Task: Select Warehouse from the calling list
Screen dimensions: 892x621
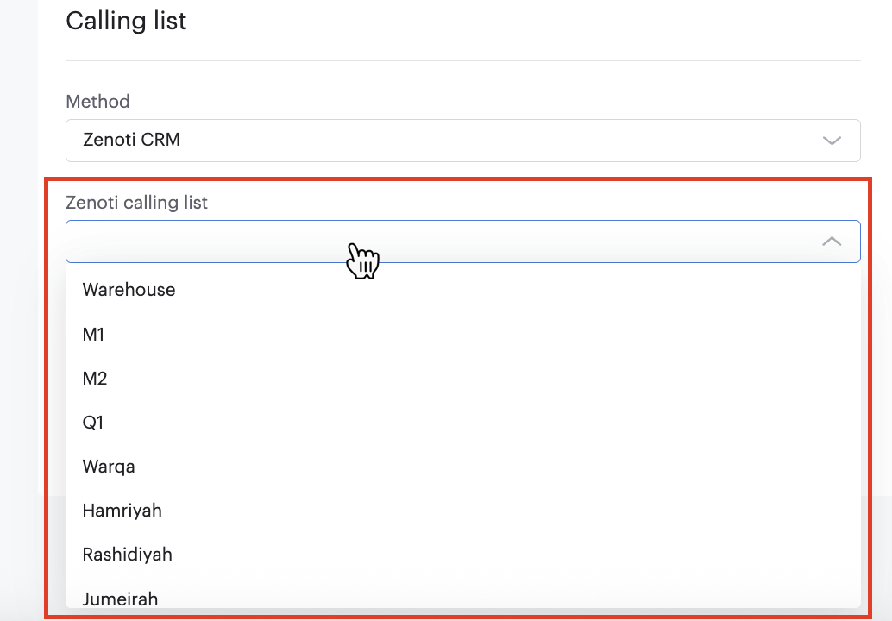Action: [x=129, y=290]
